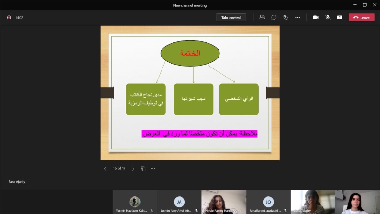Select Yasmin Haythem participant tile
Image resolution: width=380 pixels, height=214 pixels.
(x=134, y=202)
